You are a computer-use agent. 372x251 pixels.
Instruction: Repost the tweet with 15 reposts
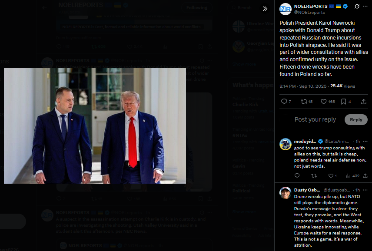tap(306, 102)
